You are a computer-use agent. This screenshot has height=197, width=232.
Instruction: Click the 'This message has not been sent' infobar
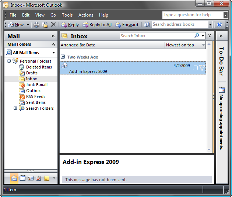tap(137, 180)
